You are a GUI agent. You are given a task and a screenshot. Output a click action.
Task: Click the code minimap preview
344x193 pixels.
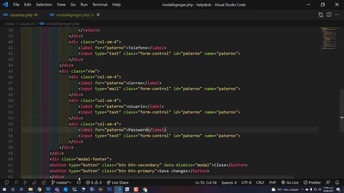[x=329, y=38]
